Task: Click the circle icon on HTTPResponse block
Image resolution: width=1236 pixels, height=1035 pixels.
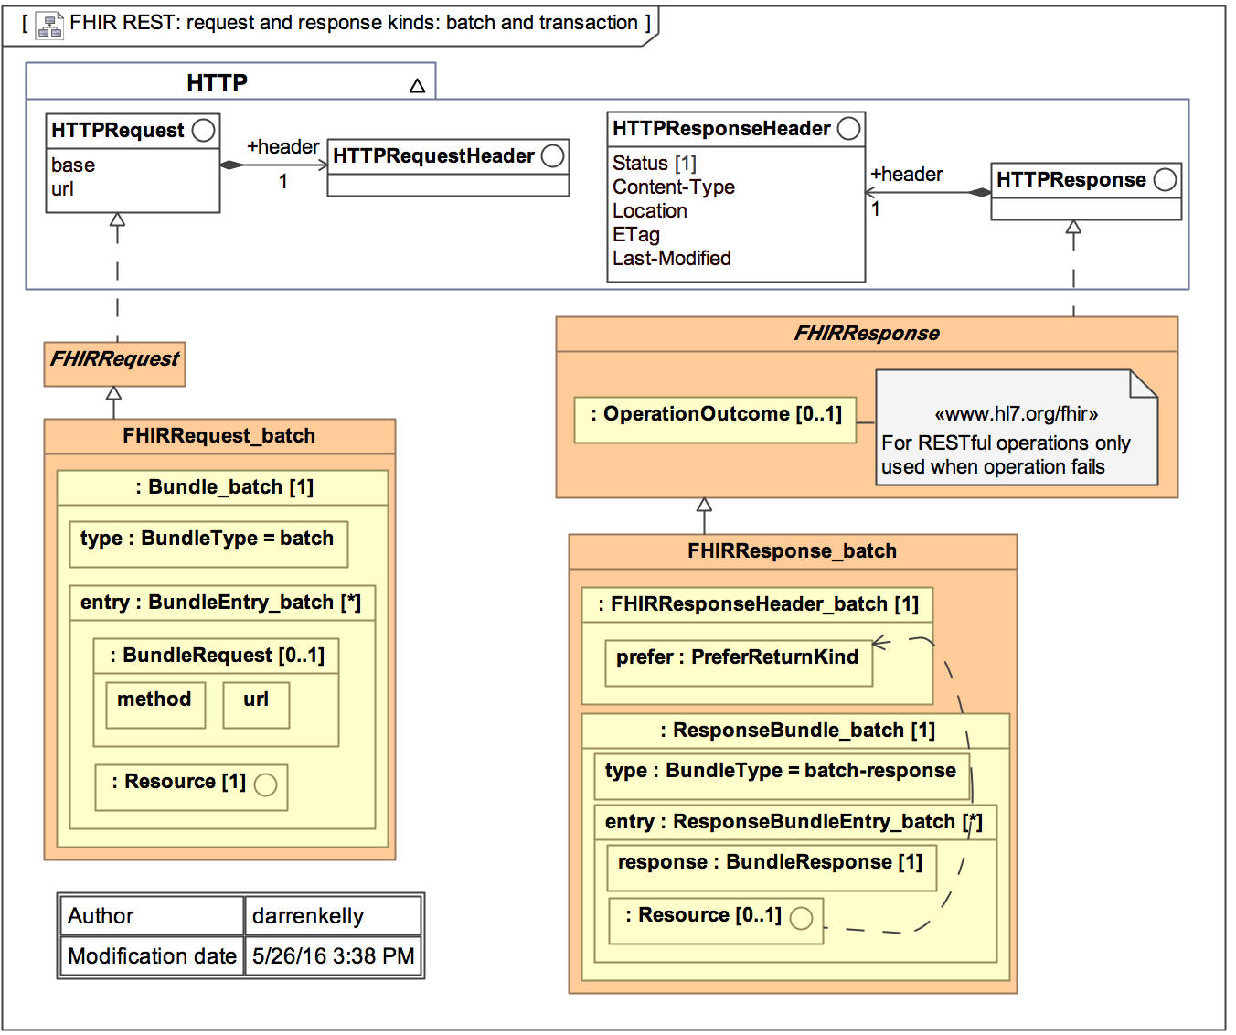Action: pyautogui.click(x=1165, y=179)
